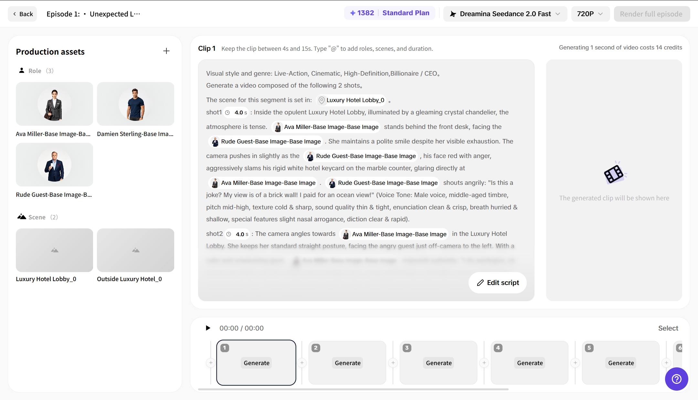The width and height of the screenshot is (698, 400).
Task: Play the episode timeline
Action: (208, 328)
